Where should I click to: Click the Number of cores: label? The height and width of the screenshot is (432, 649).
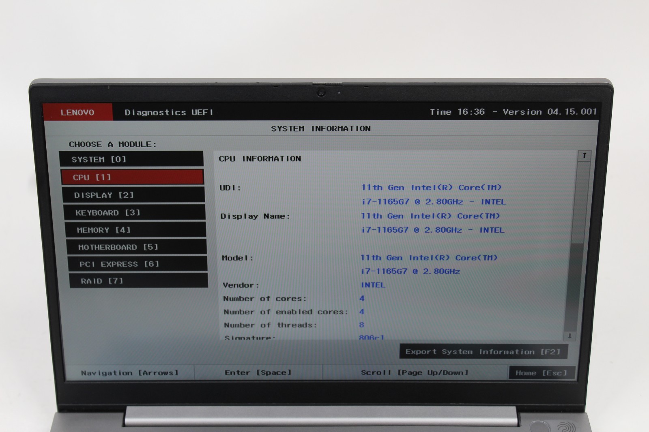coord(265,299)
